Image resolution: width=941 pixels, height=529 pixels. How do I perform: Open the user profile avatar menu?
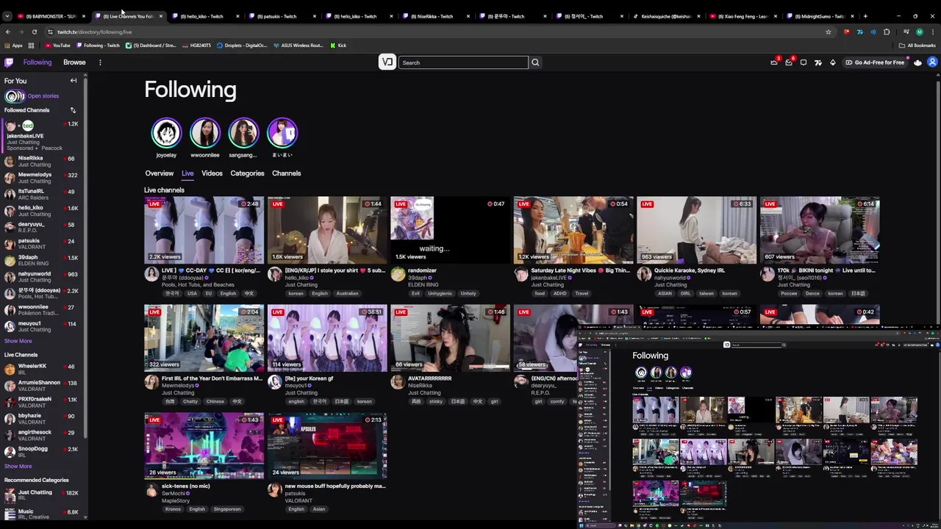pyautogui.click(x=932, y=62)
